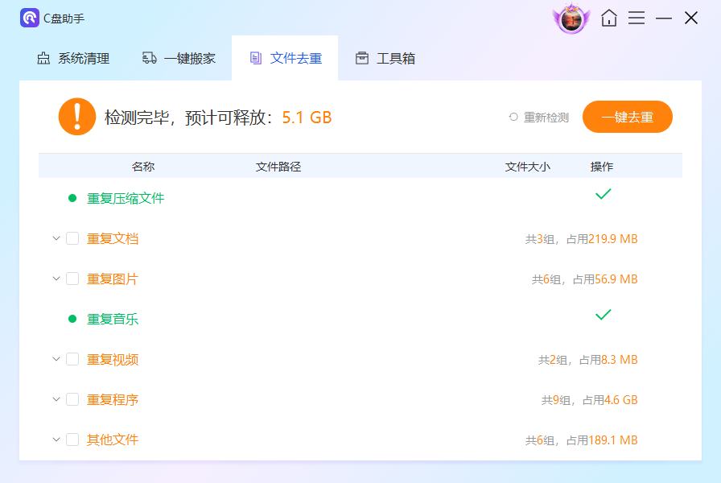Viewport: 721px width, 483px height.
Task: Check the 重复文档 checkbox
Action: 71,238
